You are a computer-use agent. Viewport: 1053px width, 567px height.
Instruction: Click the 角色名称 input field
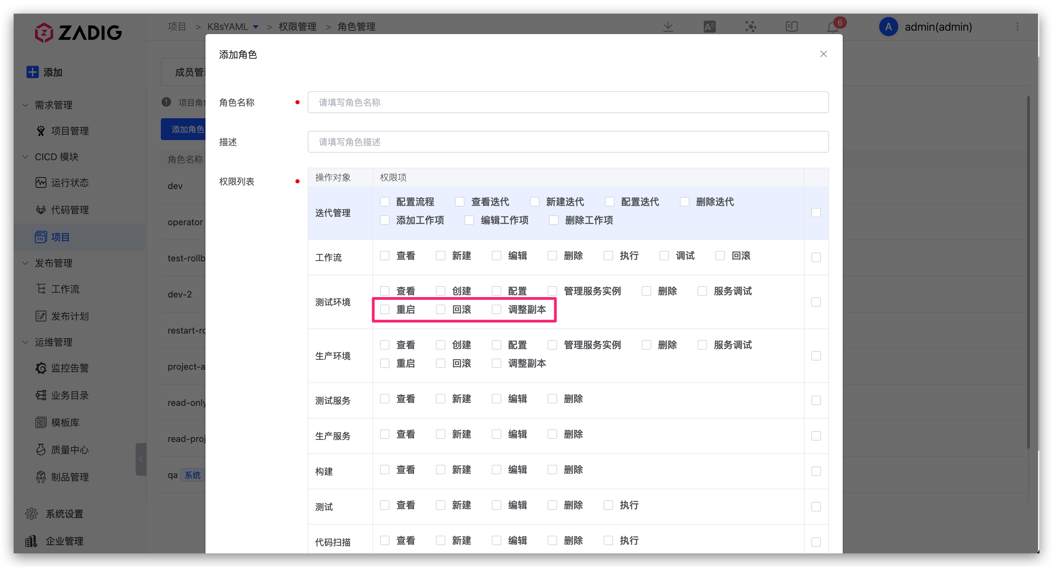pos(568,102)
